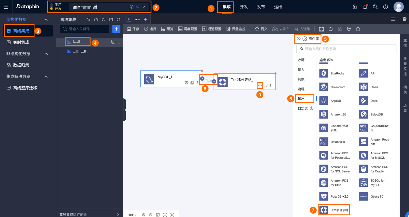
Task: Select the 转换 component category
Action: pos(301,79)
